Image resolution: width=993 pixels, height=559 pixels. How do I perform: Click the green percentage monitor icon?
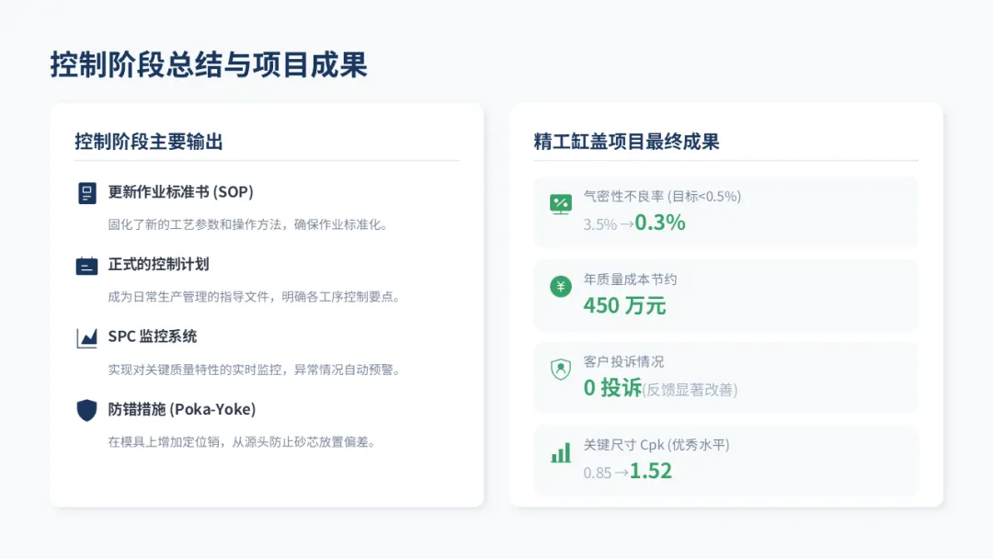click(561, 204)
